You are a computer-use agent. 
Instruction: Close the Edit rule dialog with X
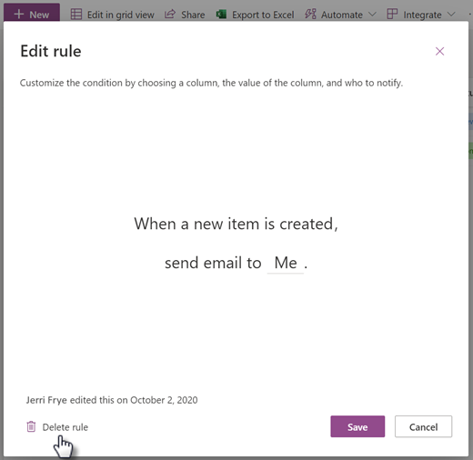[439, 51]
